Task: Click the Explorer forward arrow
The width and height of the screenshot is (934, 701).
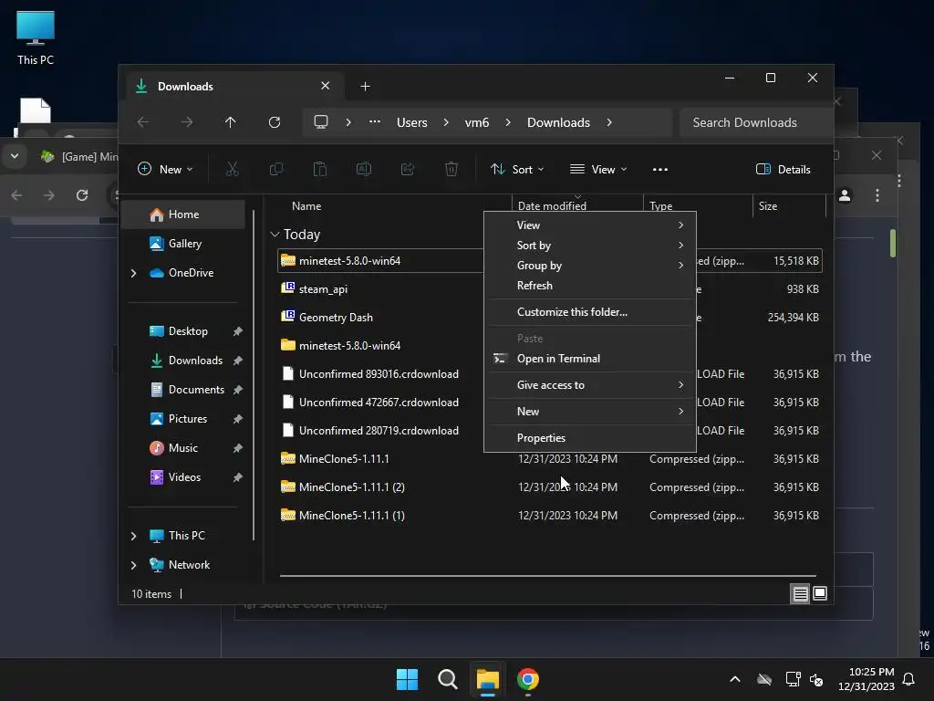Action: point(187,122)
